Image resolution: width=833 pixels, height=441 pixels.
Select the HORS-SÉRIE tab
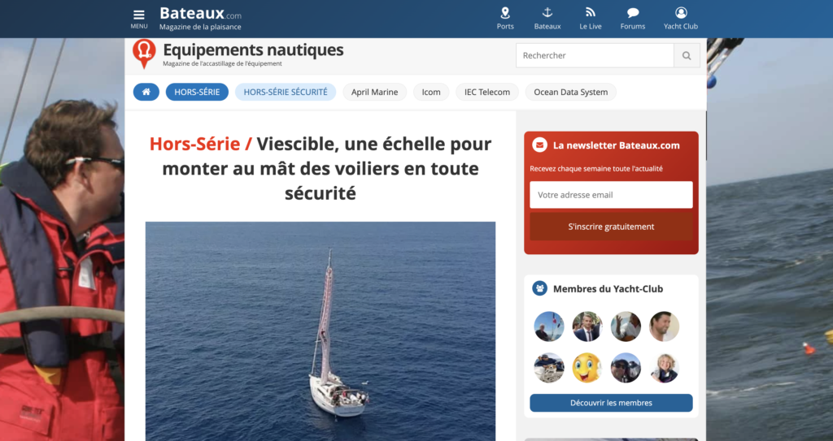pyautogui.click(x=197, y=92)
